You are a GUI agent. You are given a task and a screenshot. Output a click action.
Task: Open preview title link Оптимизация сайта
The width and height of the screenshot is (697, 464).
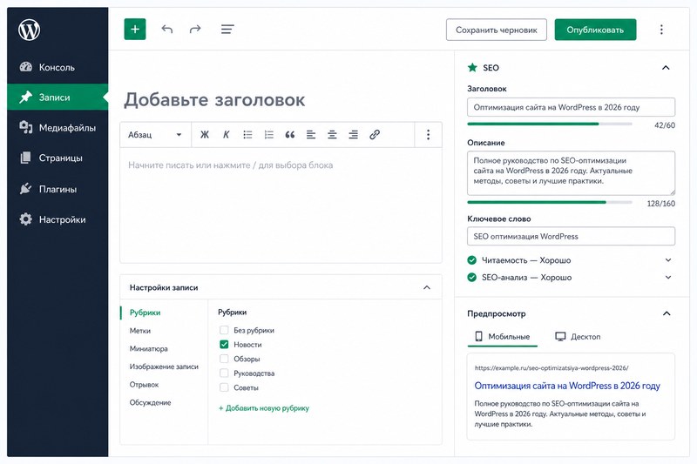tap(567, 386)
